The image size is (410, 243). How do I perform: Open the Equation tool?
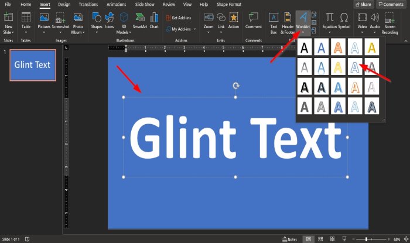tap(329, 23)
